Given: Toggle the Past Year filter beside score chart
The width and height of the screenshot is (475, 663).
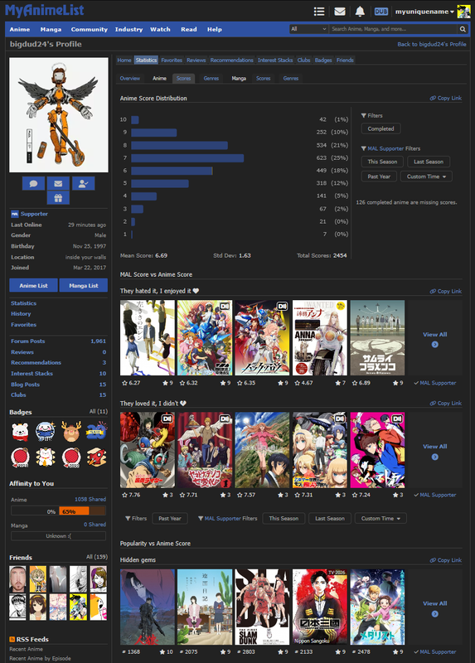Looking at the screenshot, I should coord(379,177).
